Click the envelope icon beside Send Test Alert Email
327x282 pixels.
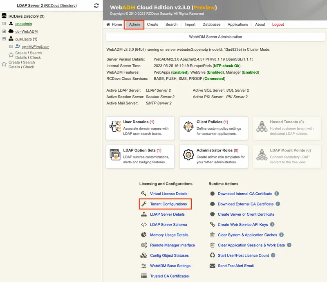(212, 266)
